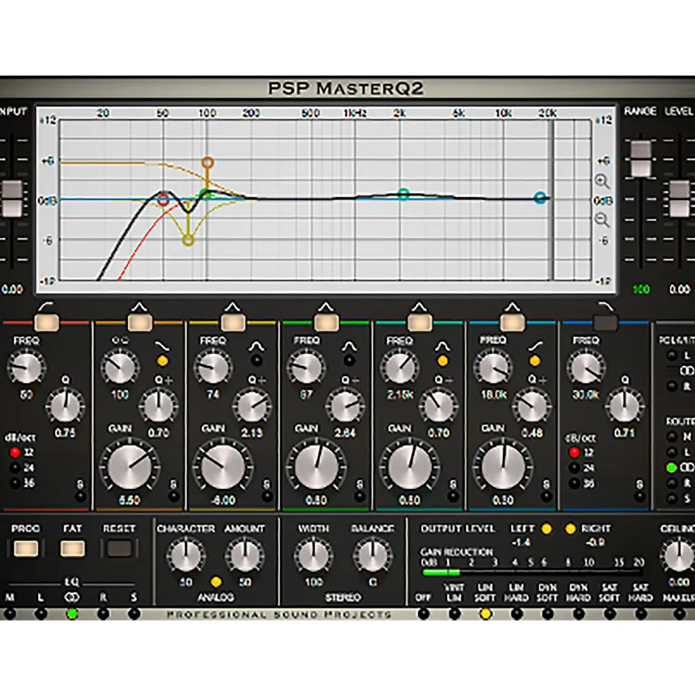
Task: Select the routing stereo-linked green LED
Action: [x=672, y=468]
